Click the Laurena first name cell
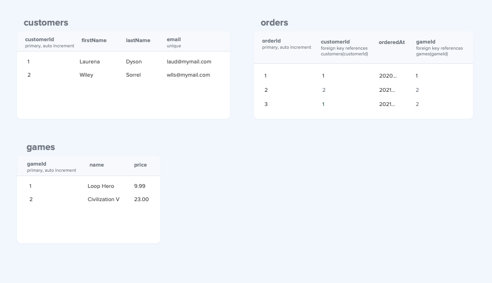The image size is (492, 283). click(90, 62)
